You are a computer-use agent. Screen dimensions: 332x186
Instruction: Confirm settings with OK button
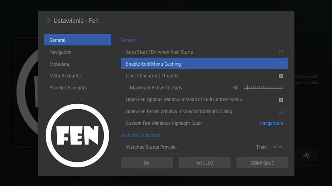coord(147,162)
